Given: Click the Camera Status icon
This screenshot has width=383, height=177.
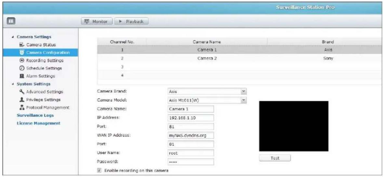Looking at the screenshot, I should tap(21, 45).
